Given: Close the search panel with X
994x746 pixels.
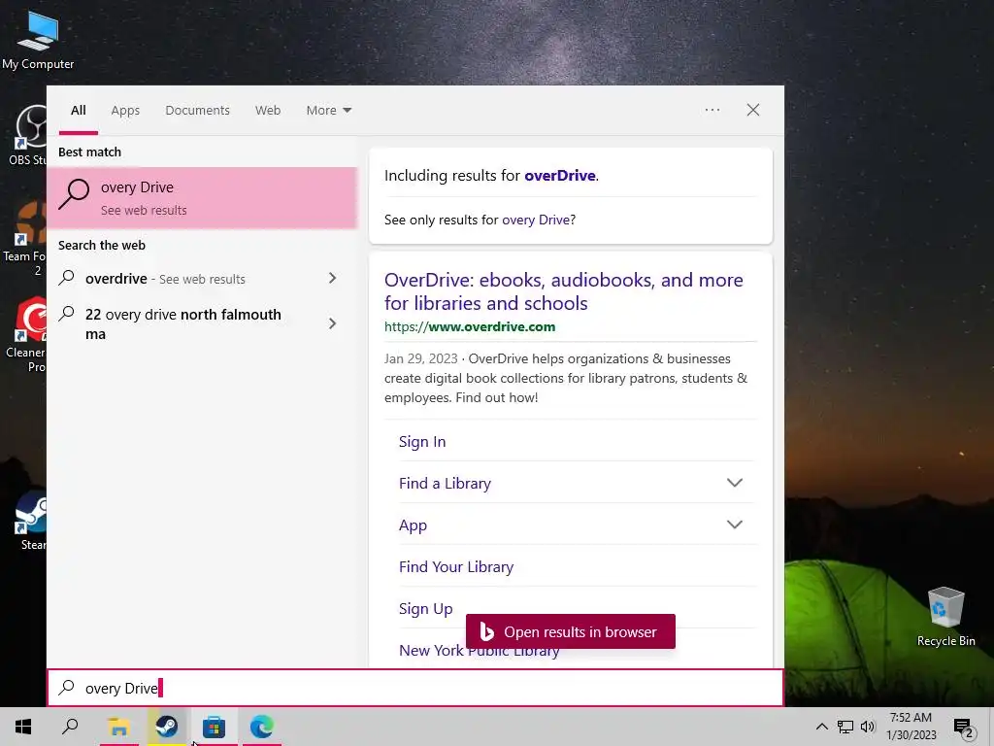Looking at the screenshot, I should click(753, 110).
